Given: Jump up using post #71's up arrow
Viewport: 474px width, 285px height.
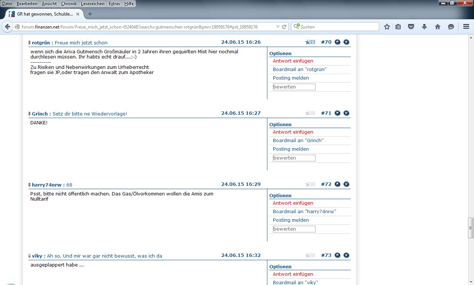Looking at the screenshot, I should pyautogui.click(x=337, y=113).
